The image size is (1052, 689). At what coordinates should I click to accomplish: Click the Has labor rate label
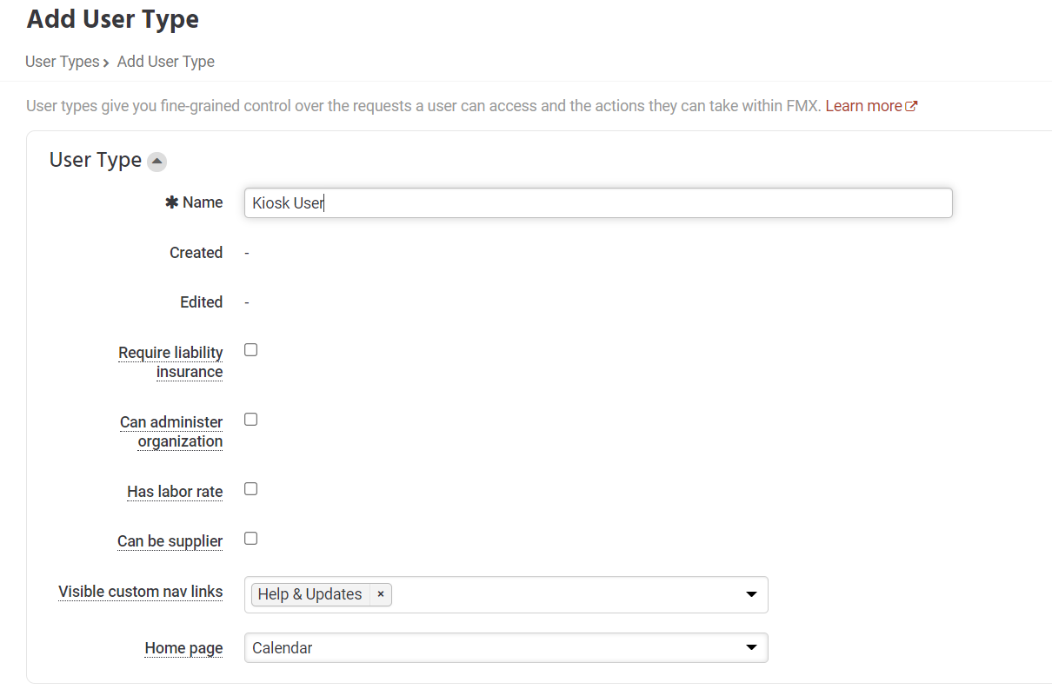(175, 492)
